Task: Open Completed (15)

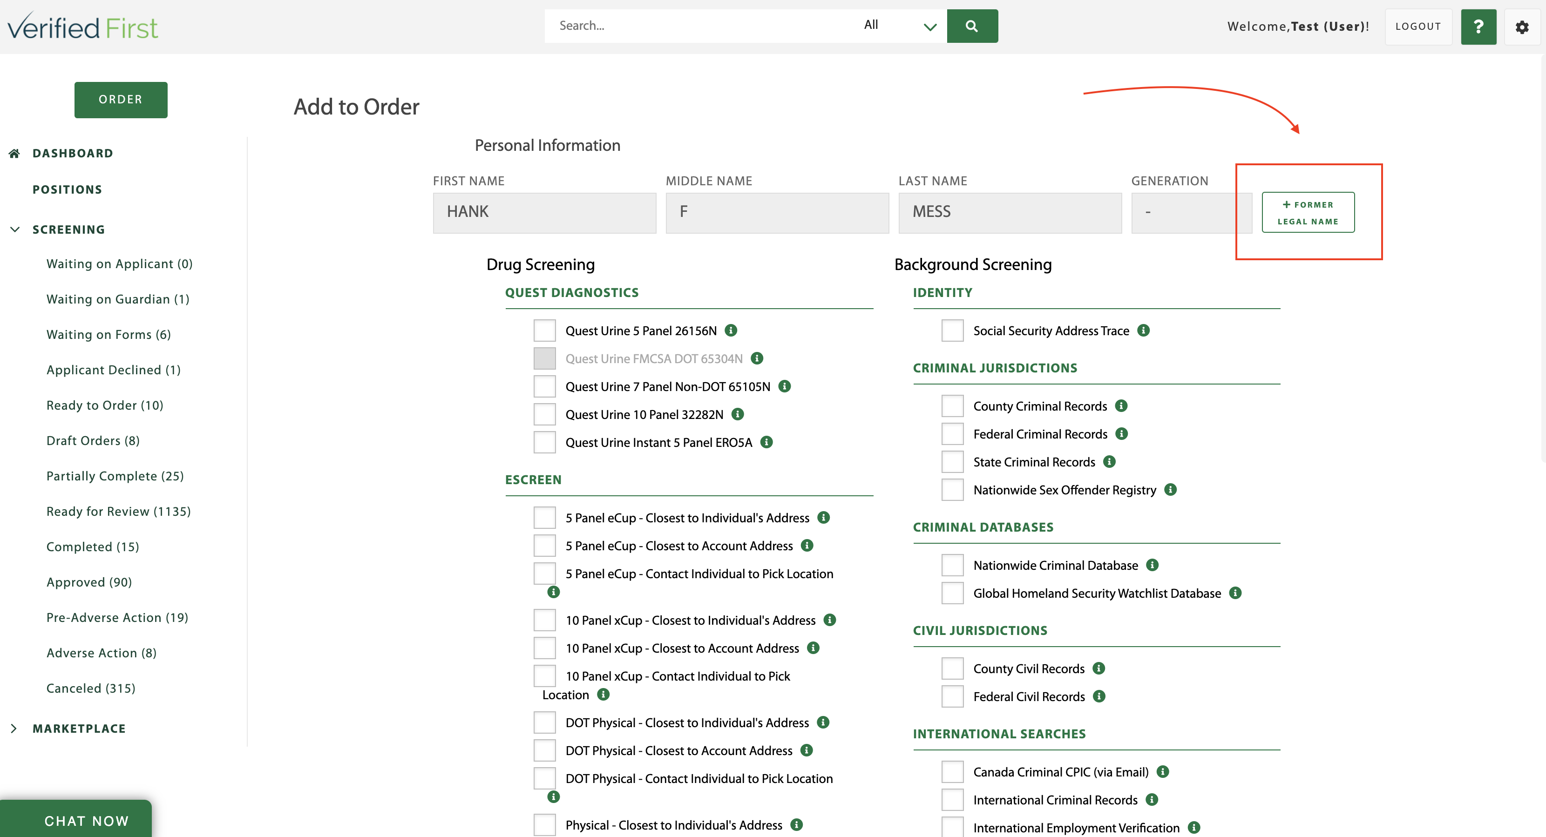Action: tap(93, 547)
